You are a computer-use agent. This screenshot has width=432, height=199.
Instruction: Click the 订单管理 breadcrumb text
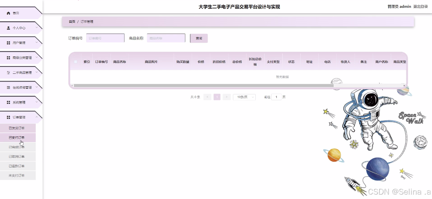coord(87,21)
